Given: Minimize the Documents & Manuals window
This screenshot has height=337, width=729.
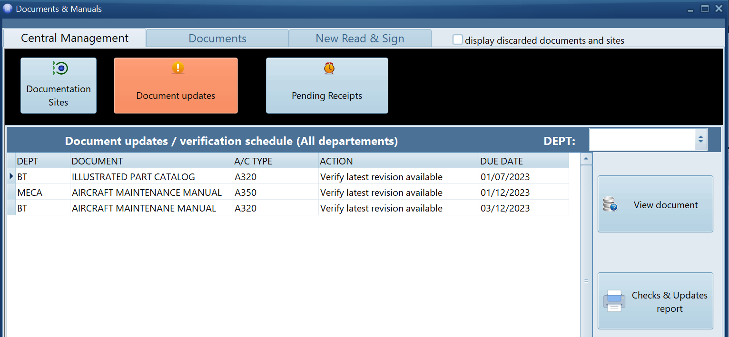Looking at the screenshot, I should coord(690,9).
